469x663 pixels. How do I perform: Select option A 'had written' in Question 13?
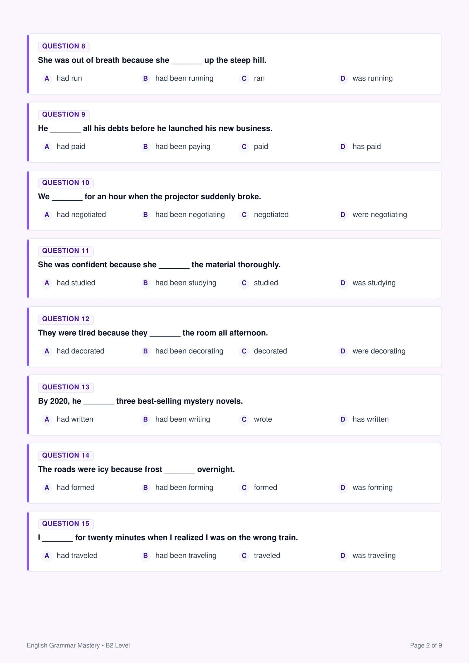[67, 419]
